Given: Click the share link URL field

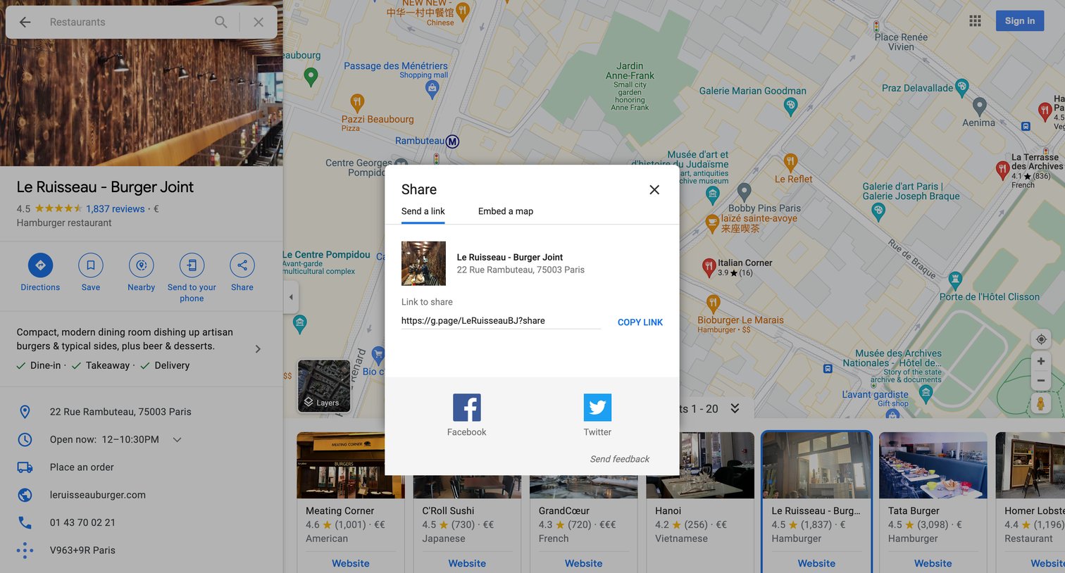Looking at the screenshot, I should 501,320.
